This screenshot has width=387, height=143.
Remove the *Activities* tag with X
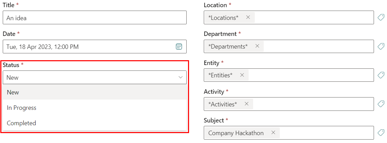(246, 104)
